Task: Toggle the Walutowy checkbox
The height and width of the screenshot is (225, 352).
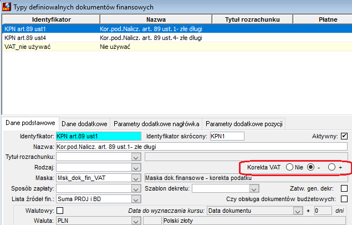Action: pos(60,211)
